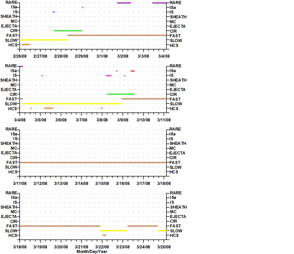The height and width of the screenshot is (254, 294).
Task: Select the 3/9/08 axis date
Action: click(122, 120)
